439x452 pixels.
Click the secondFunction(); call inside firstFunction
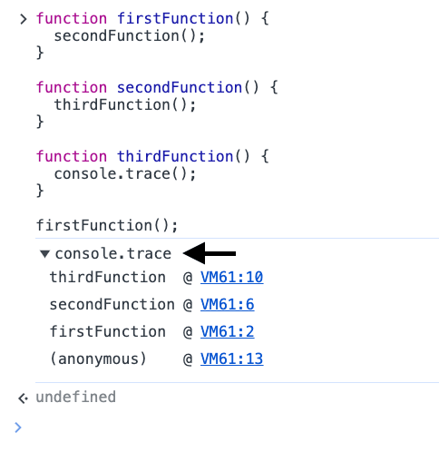(130, 36)
